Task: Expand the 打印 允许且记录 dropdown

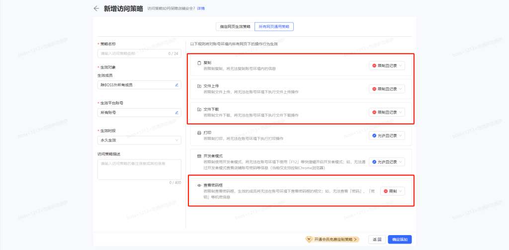Action: click(387, 135)
